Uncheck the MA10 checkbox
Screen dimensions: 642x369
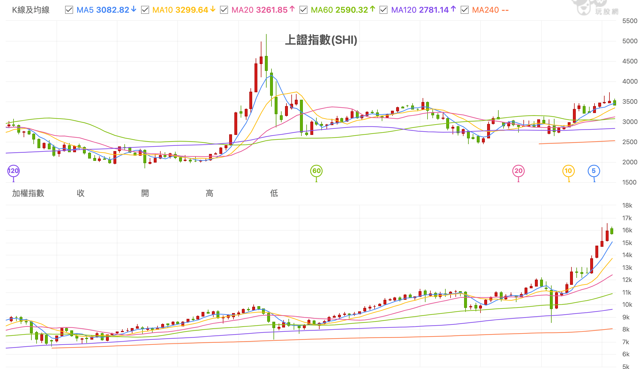[x=145, y=10]
